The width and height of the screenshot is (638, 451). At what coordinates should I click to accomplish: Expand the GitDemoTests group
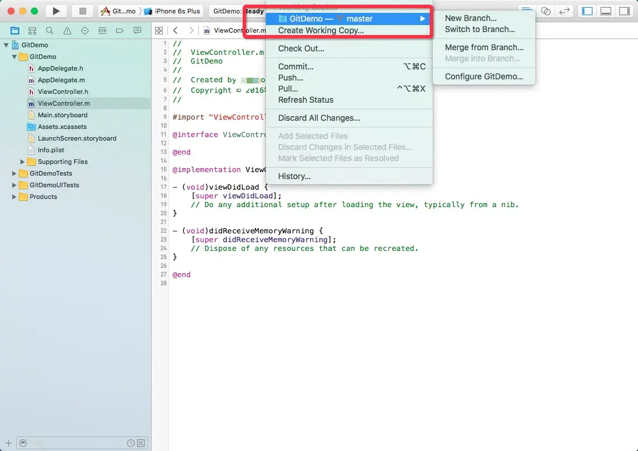coord(14,173)
